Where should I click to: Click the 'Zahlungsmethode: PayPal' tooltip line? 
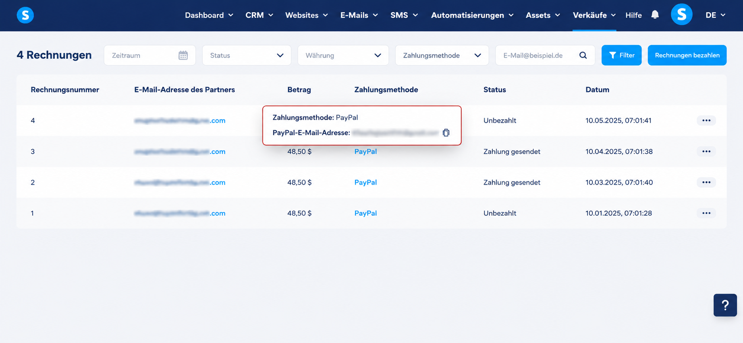pos(315,117)
